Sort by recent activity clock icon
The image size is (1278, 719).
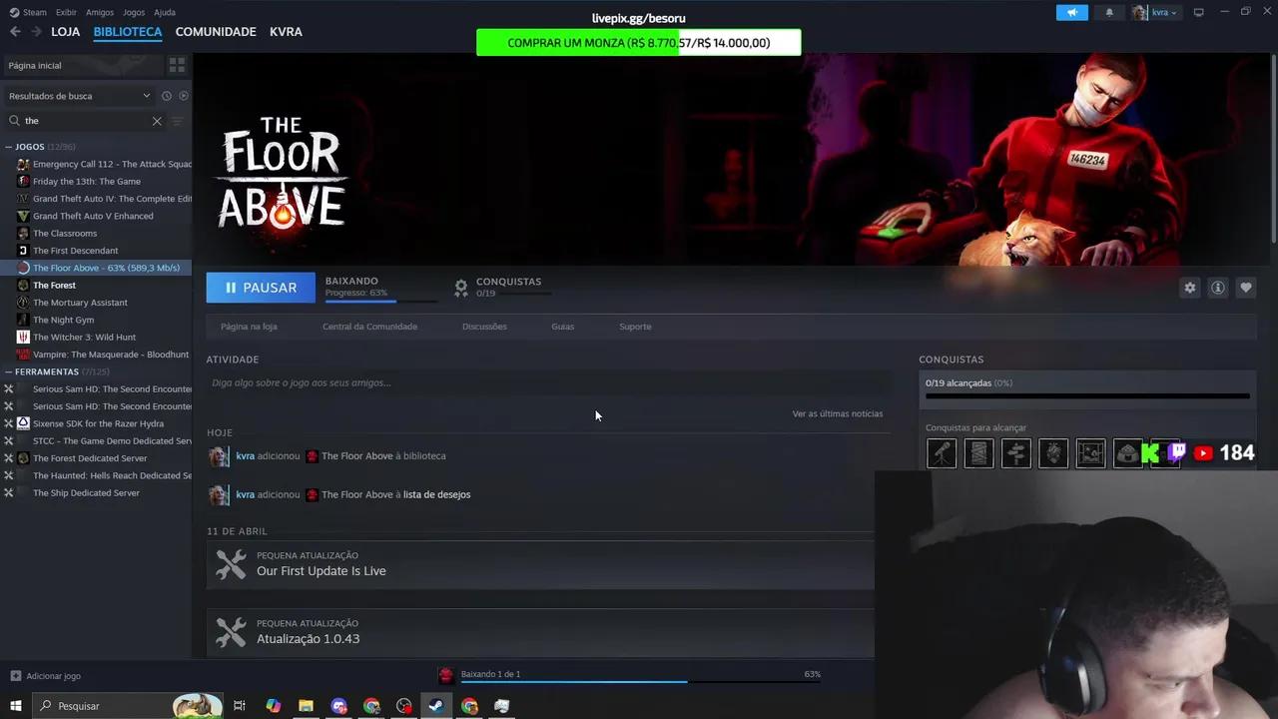pos(167,96)
